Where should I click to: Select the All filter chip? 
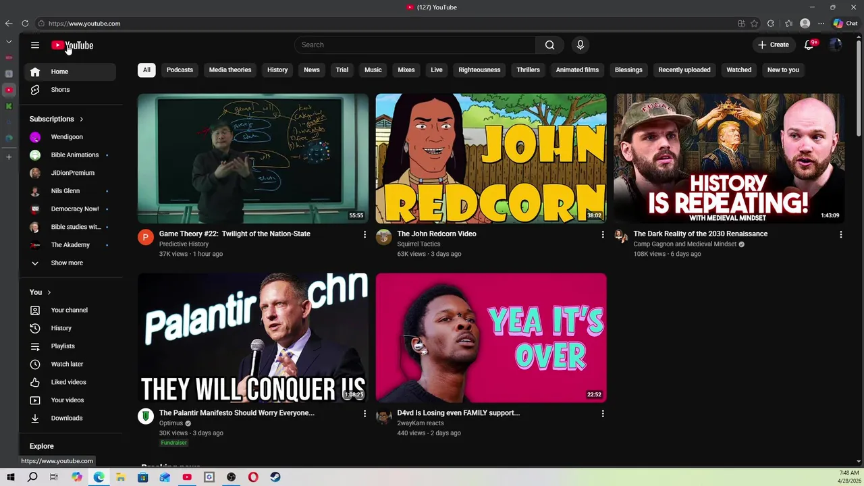point(146,70)
